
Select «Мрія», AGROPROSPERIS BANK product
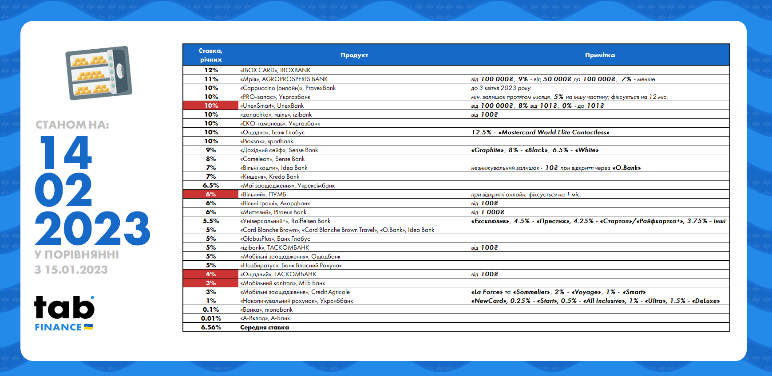(x=284, y=79)
